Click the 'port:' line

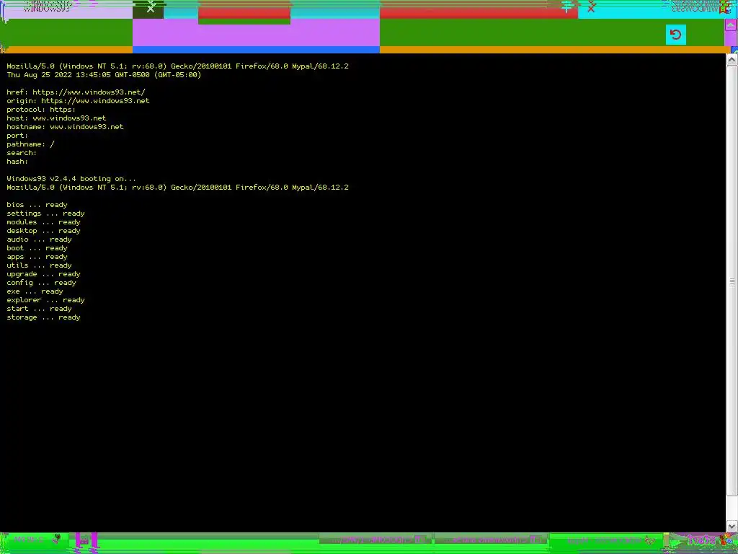pos(17,136)
